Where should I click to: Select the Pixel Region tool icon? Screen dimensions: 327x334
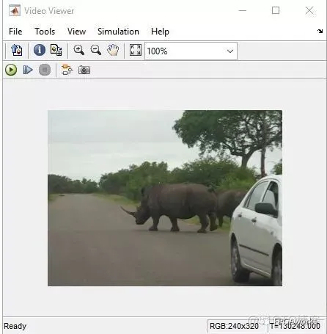56,50
